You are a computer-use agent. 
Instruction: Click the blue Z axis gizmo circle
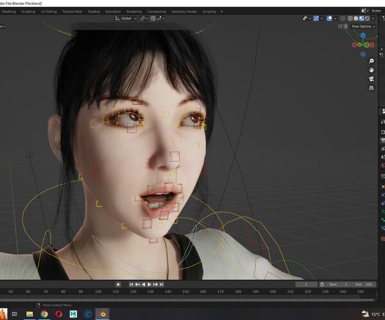pyautogui.click(x=363, y=35)
